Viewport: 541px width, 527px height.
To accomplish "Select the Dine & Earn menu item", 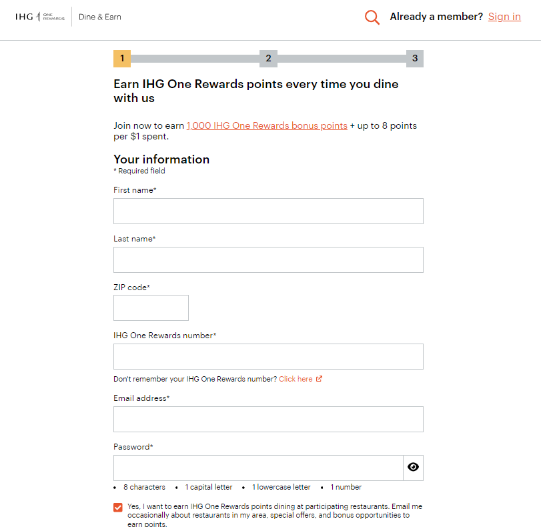I will (x=99, y=17).
